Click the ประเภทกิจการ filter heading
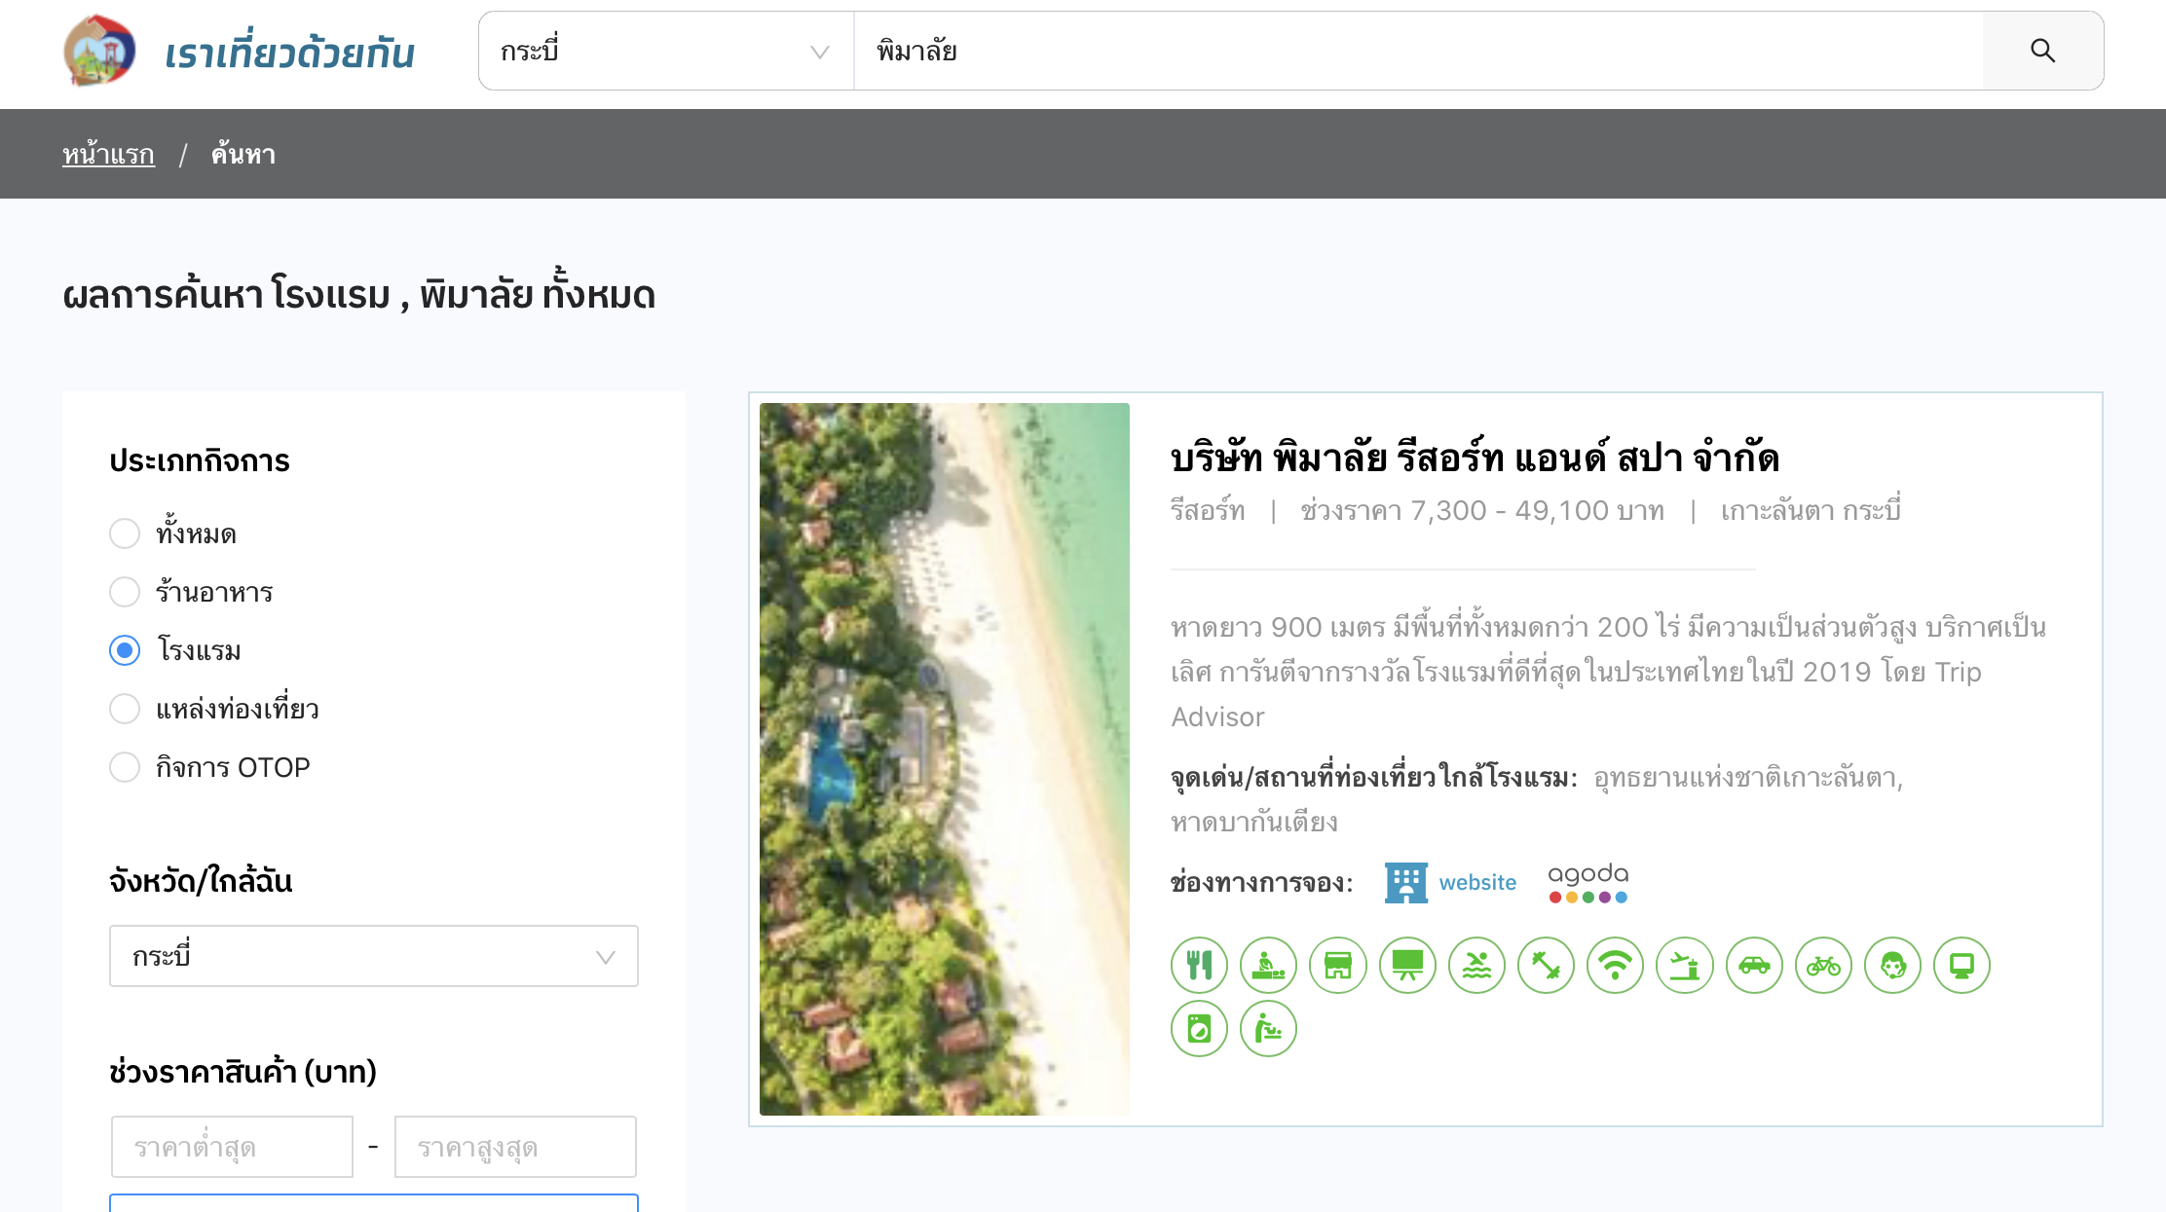Image resolution: width=2166 pixels, height=1212 pixels. pos(200,460)
